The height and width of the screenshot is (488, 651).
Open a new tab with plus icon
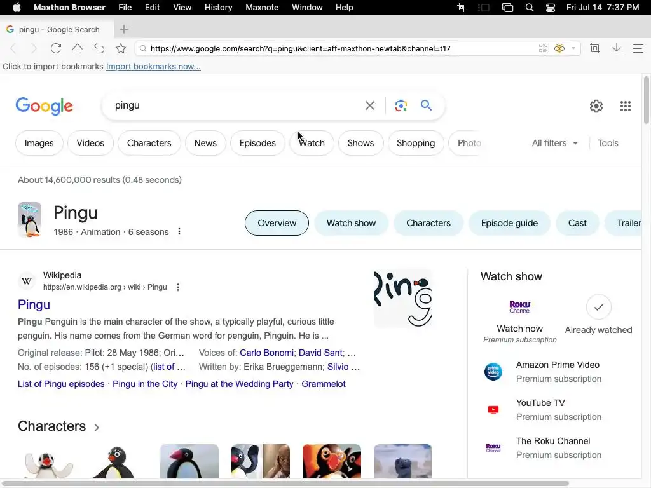[x=124, y=29]
